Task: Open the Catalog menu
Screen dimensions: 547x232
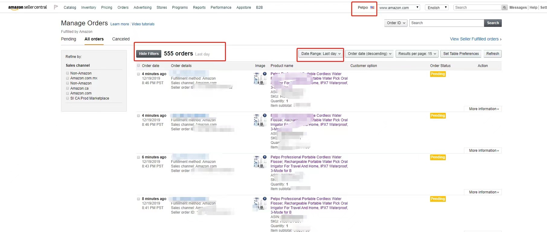Action: tap(70, 8)
